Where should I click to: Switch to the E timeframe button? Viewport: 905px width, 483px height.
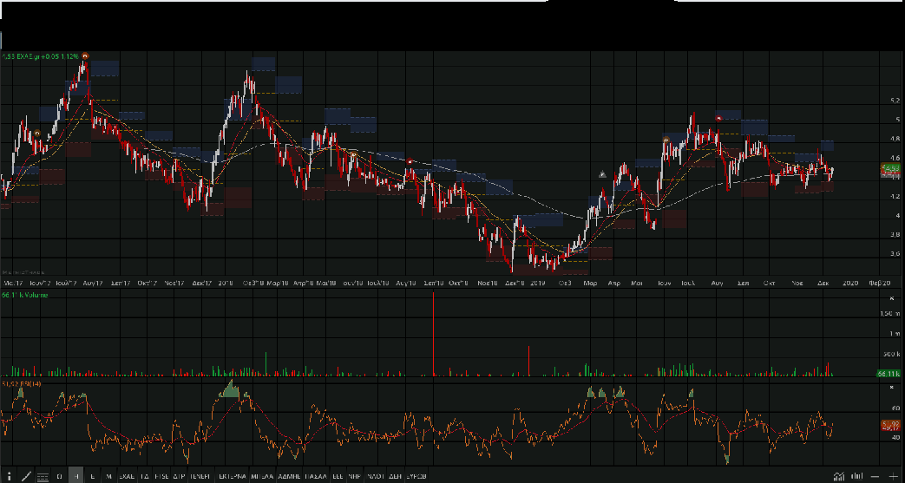point(93,476)
